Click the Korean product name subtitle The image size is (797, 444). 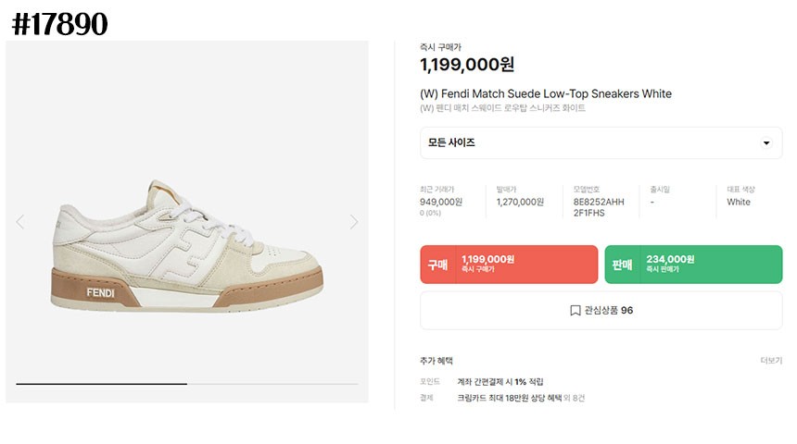502,108
